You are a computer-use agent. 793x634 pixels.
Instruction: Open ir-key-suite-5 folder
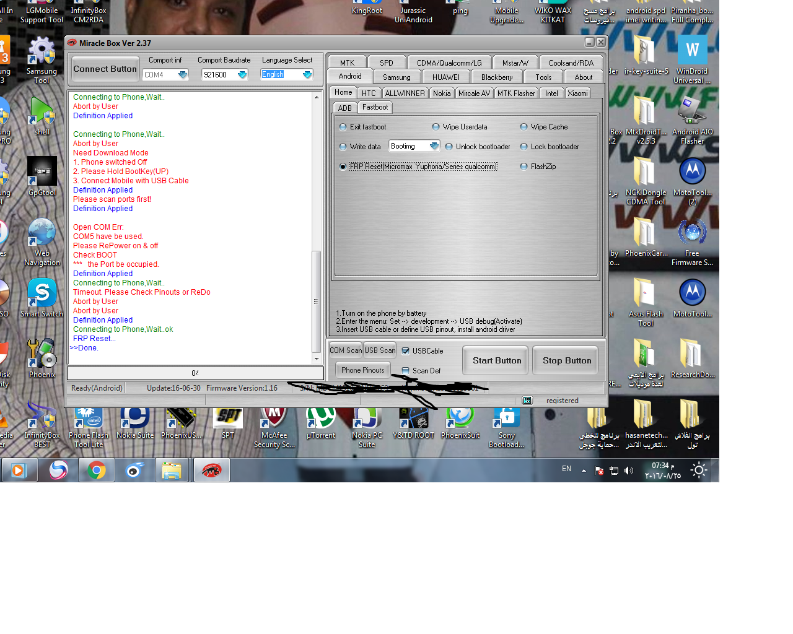pos(646,55)
